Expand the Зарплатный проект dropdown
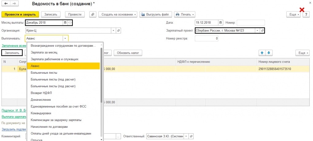Viewport: 313px width, 141px height. point(257,30)
